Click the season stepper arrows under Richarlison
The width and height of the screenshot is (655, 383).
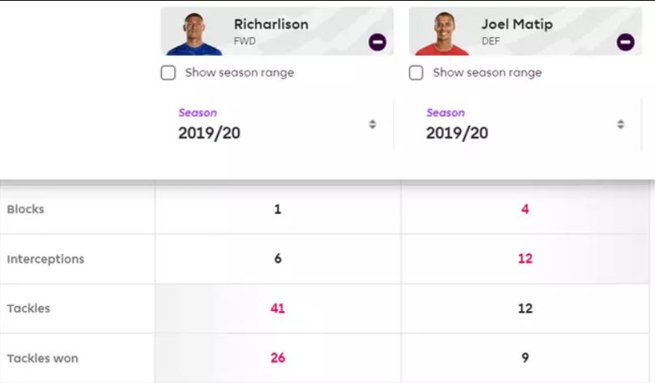pyautogui.click(x=372, y=124)
